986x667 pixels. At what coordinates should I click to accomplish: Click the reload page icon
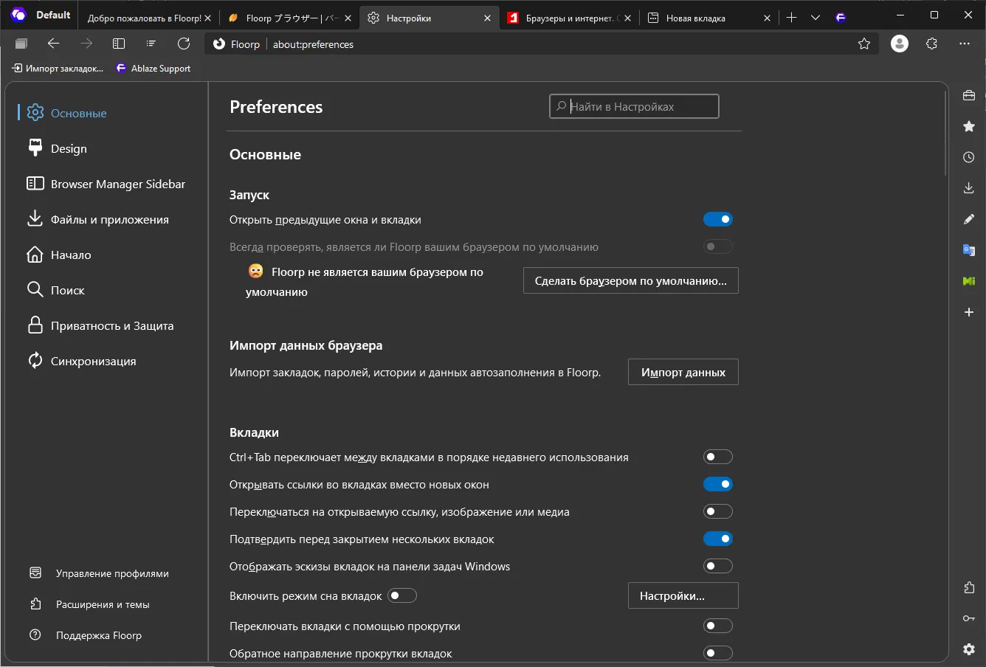point(184,44)
